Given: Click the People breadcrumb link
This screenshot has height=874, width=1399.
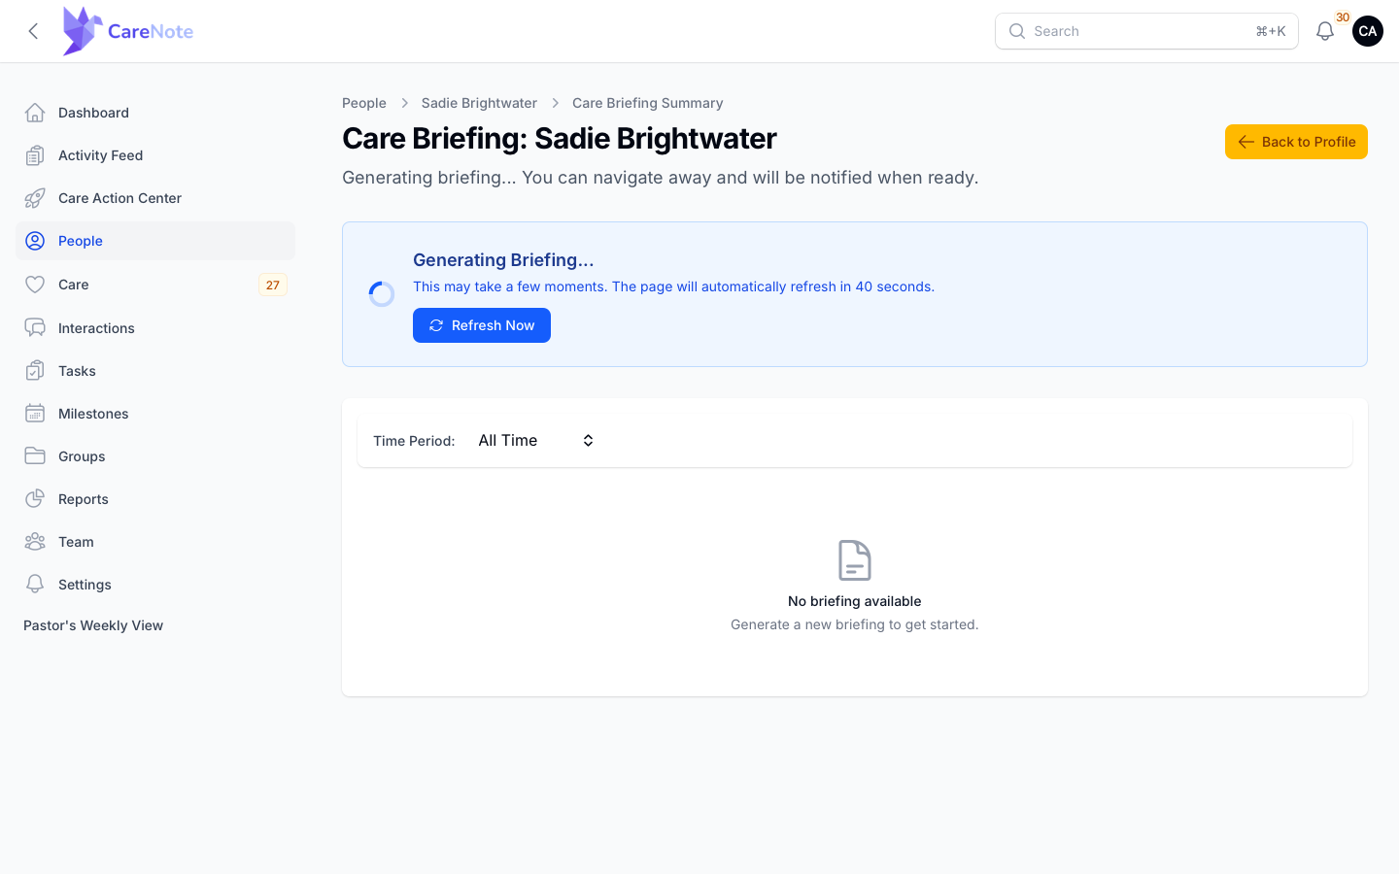Looking at the screenshot, I should [364, 103].
